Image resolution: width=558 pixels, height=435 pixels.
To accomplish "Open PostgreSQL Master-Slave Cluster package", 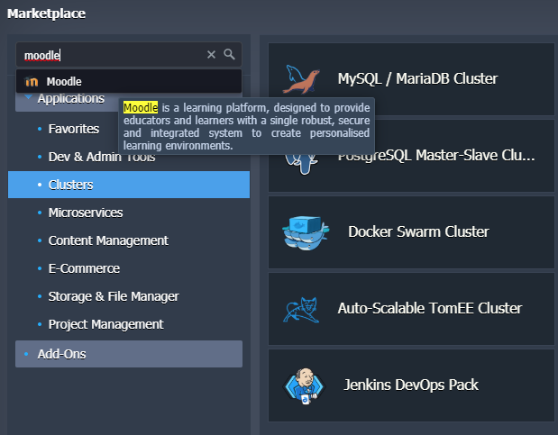I will click(x=411, y=156).
